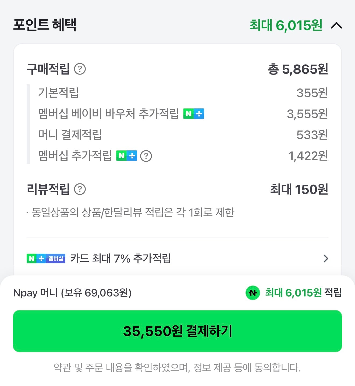Screen dimensions: 355x386
Task: Click N+ badge next to 멤버십 추가적립
Action: 127,156
